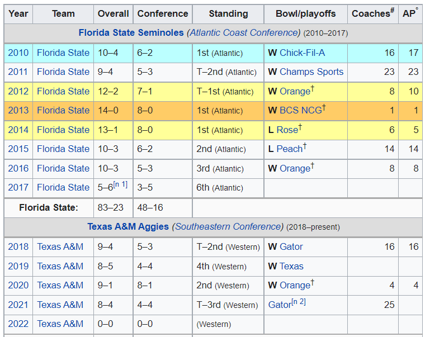Click the Champs Sports bowl link
The height and width of the screenshot is (337, 425).
point(311,72)
